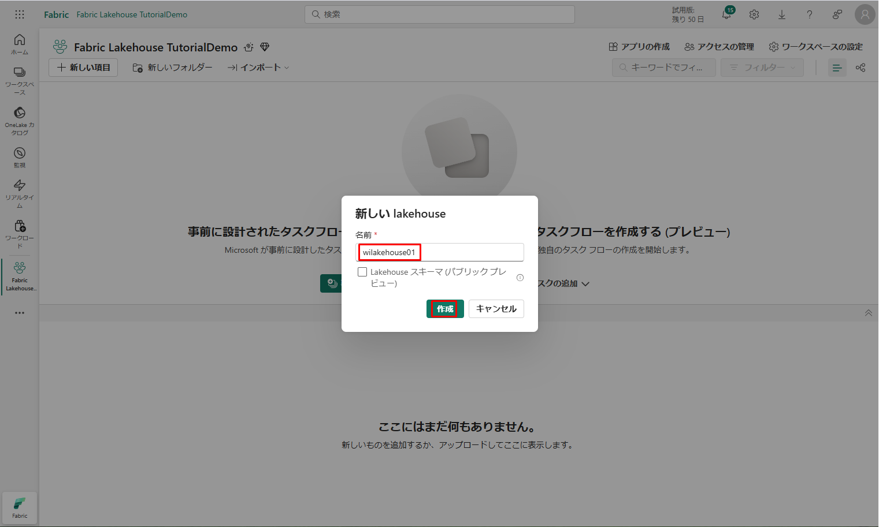This screenshot has width=879, height=527.
Task: Open the app launcher waffle menu
Action: click(x=20, y=14)
